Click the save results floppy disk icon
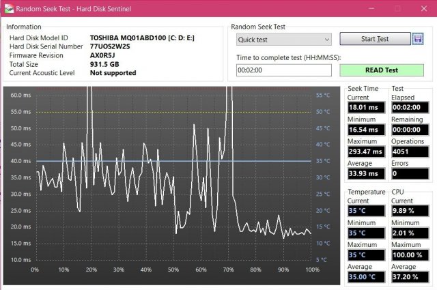This screenshot has height=290, width=437. tap(419, 39)
